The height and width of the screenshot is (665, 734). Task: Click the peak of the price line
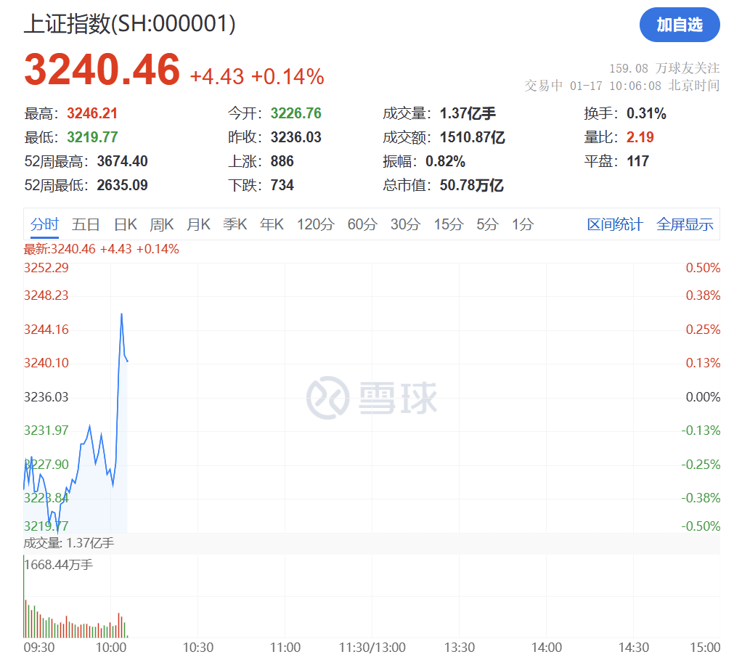122,314
